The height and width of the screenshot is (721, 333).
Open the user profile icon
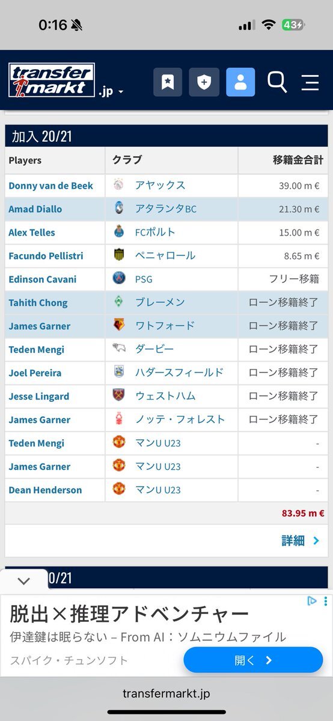[x=240, y=82]
